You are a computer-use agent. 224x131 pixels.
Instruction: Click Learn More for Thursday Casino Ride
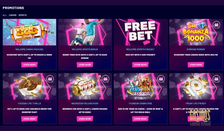pyautogui.click(x=140, y=119)
